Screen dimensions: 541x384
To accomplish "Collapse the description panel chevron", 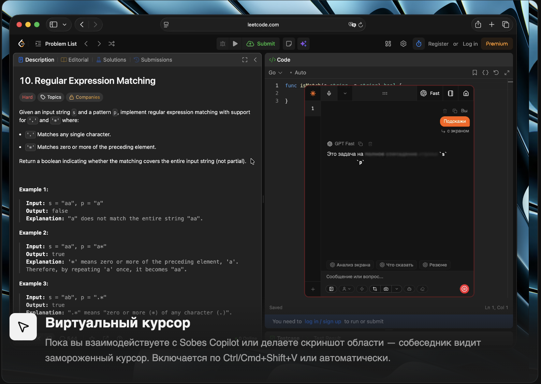I will pyautogui.click(x=255, y=60).
